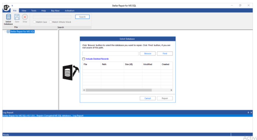Click the Browse button

point(148,54)
